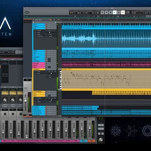Click the slider in the lowest expanded yellow track
This screenshot has height=151, width=151.
pyautogui.click(x=51, y=100)
